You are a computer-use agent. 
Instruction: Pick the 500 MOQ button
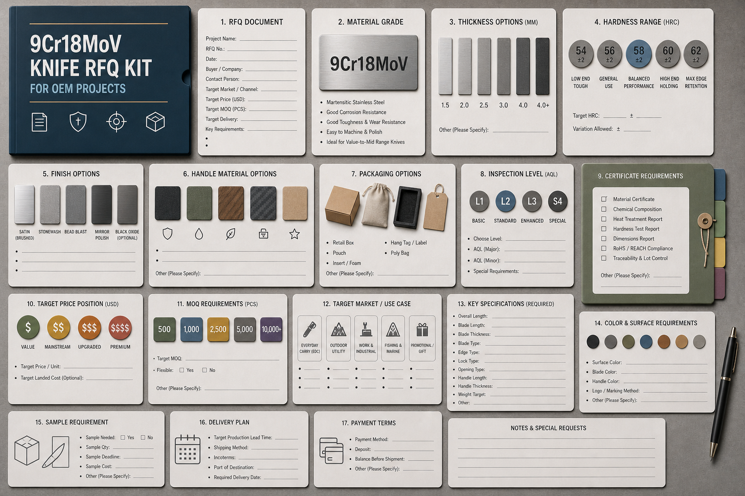coord(164,329)
